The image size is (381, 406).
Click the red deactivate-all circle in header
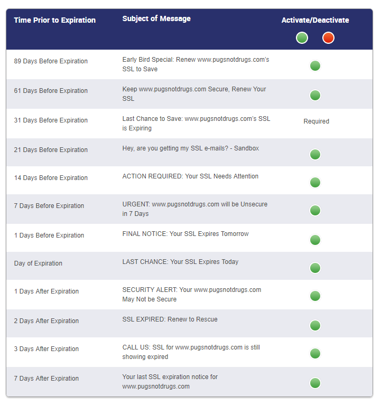tap(328, 38)
